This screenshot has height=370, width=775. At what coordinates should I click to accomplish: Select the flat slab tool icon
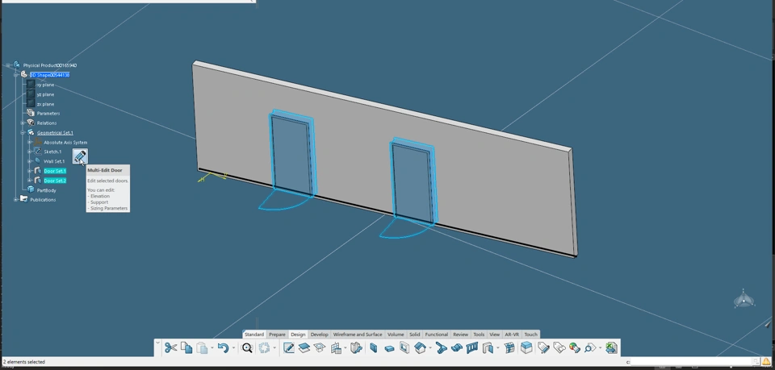point(390,348)
